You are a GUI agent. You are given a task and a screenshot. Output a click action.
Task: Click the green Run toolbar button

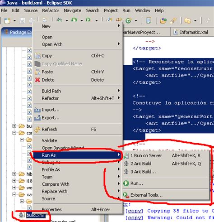click(x=74, y=20)
